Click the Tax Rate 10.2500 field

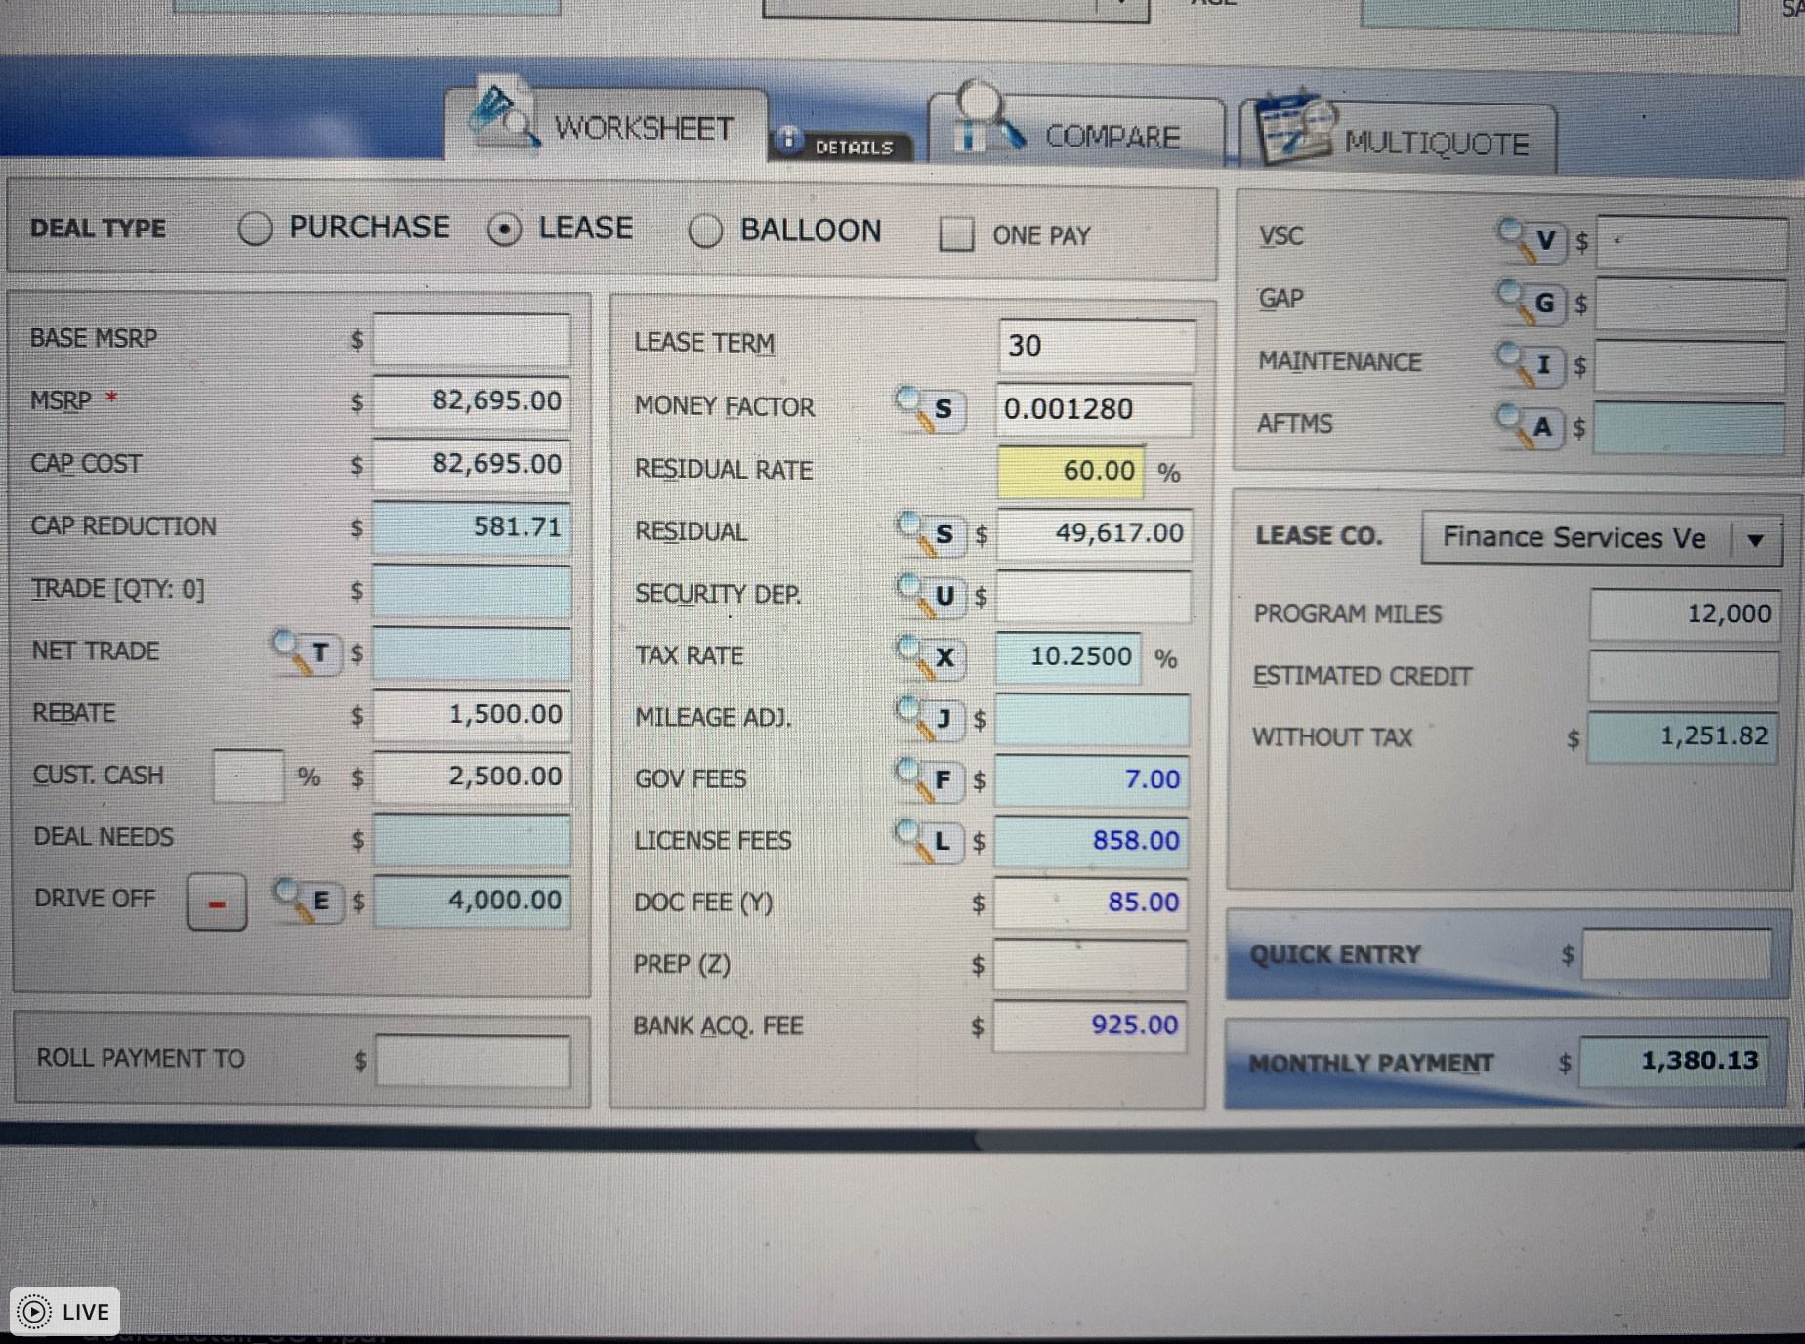(x=1069, y=657)
